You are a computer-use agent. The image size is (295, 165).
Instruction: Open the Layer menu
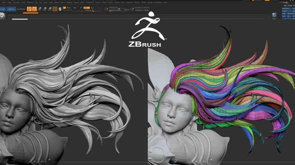[45, 2]
